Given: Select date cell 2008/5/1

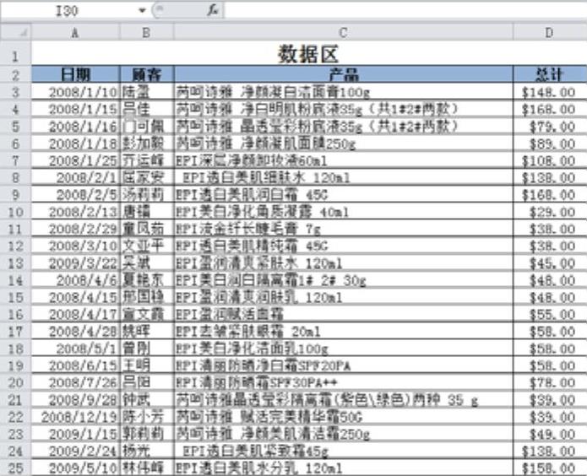Looking at the screenshot, I should pyautogui.click(x=76, y=349).
